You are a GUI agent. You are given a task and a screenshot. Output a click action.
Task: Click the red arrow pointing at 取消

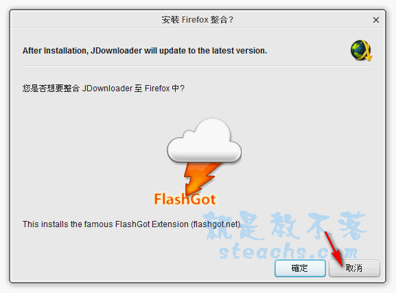pyautogui.click(x=334, y=249)
